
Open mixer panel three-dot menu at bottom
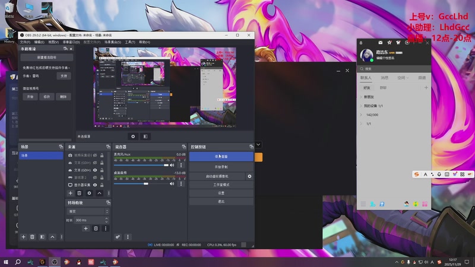click(x=128, y=237)
